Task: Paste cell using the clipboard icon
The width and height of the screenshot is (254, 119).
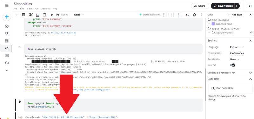Action: point(44,15)
